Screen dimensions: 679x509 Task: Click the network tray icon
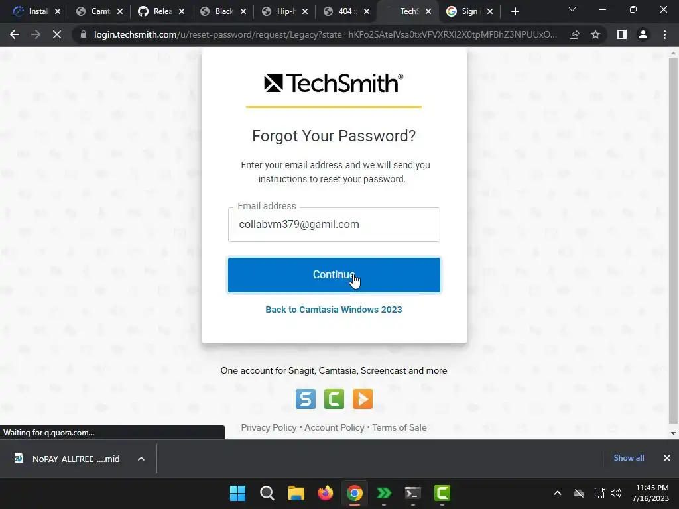tap(599, 493)
